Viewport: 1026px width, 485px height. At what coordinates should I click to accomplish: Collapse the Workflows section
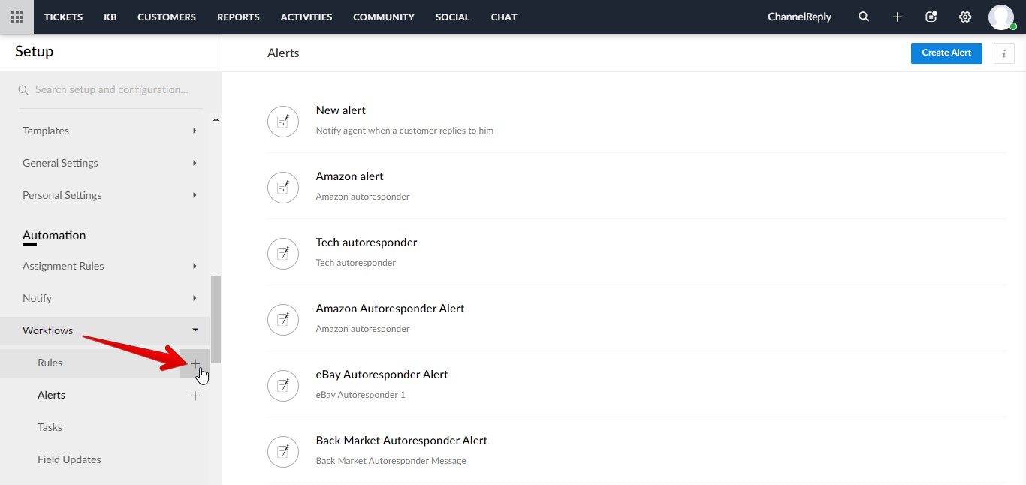195,330
